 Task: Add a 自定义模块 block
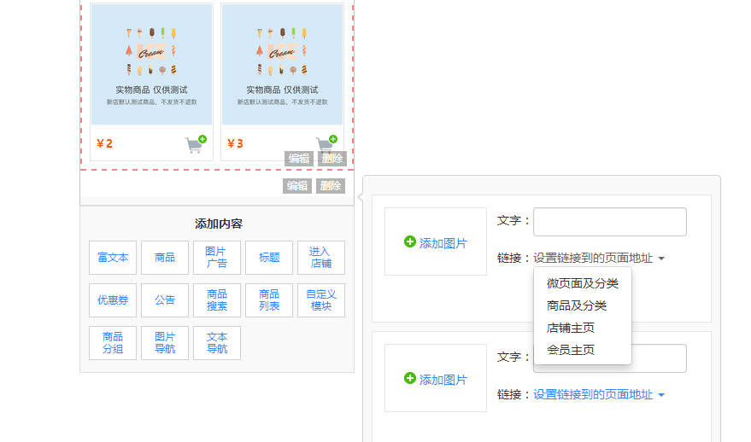pos(321,300)
